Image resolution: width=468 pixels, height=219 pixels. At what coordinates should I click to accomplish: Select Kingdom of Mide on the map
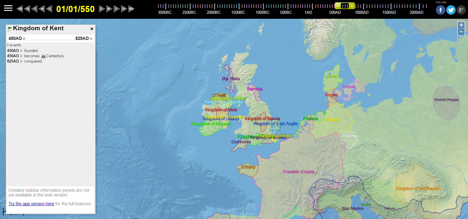[221, 110]
